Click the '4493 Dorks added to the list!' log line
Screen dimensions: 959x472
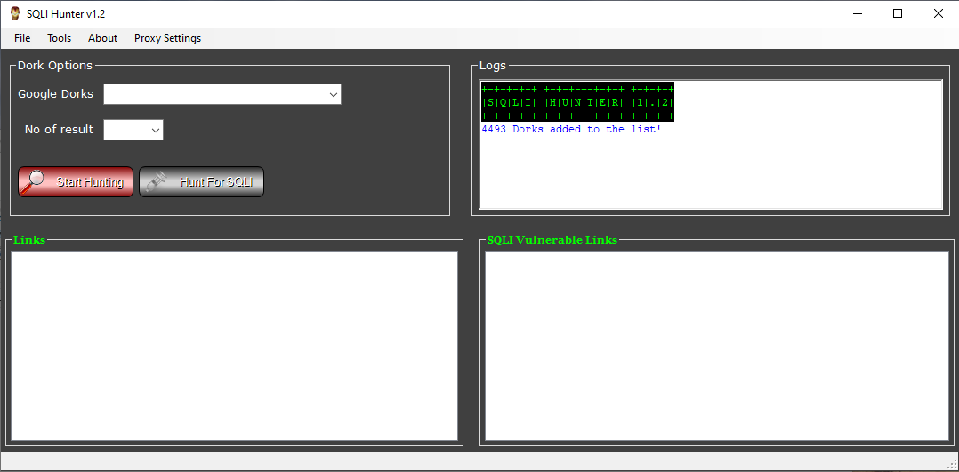coord(571,130)
